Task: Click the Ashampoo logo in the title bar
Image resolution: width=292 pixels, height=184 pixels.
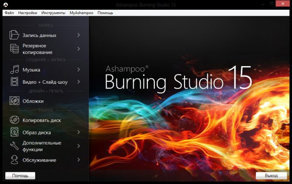Action: [5, 5]
